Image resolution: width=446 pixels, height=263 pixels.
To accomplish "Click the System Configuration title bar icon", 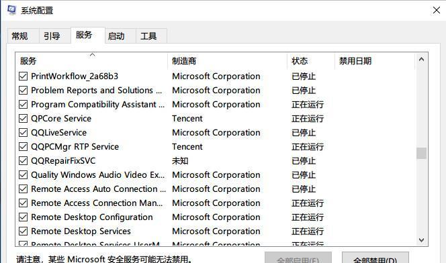I will [11, 10].
